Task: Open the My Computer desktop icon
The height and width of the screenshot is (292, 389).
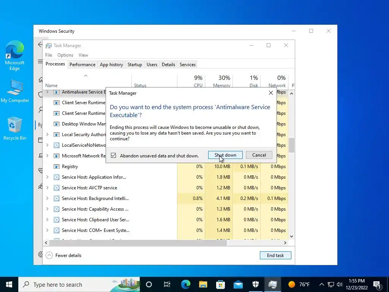Action: coord(15,91)
